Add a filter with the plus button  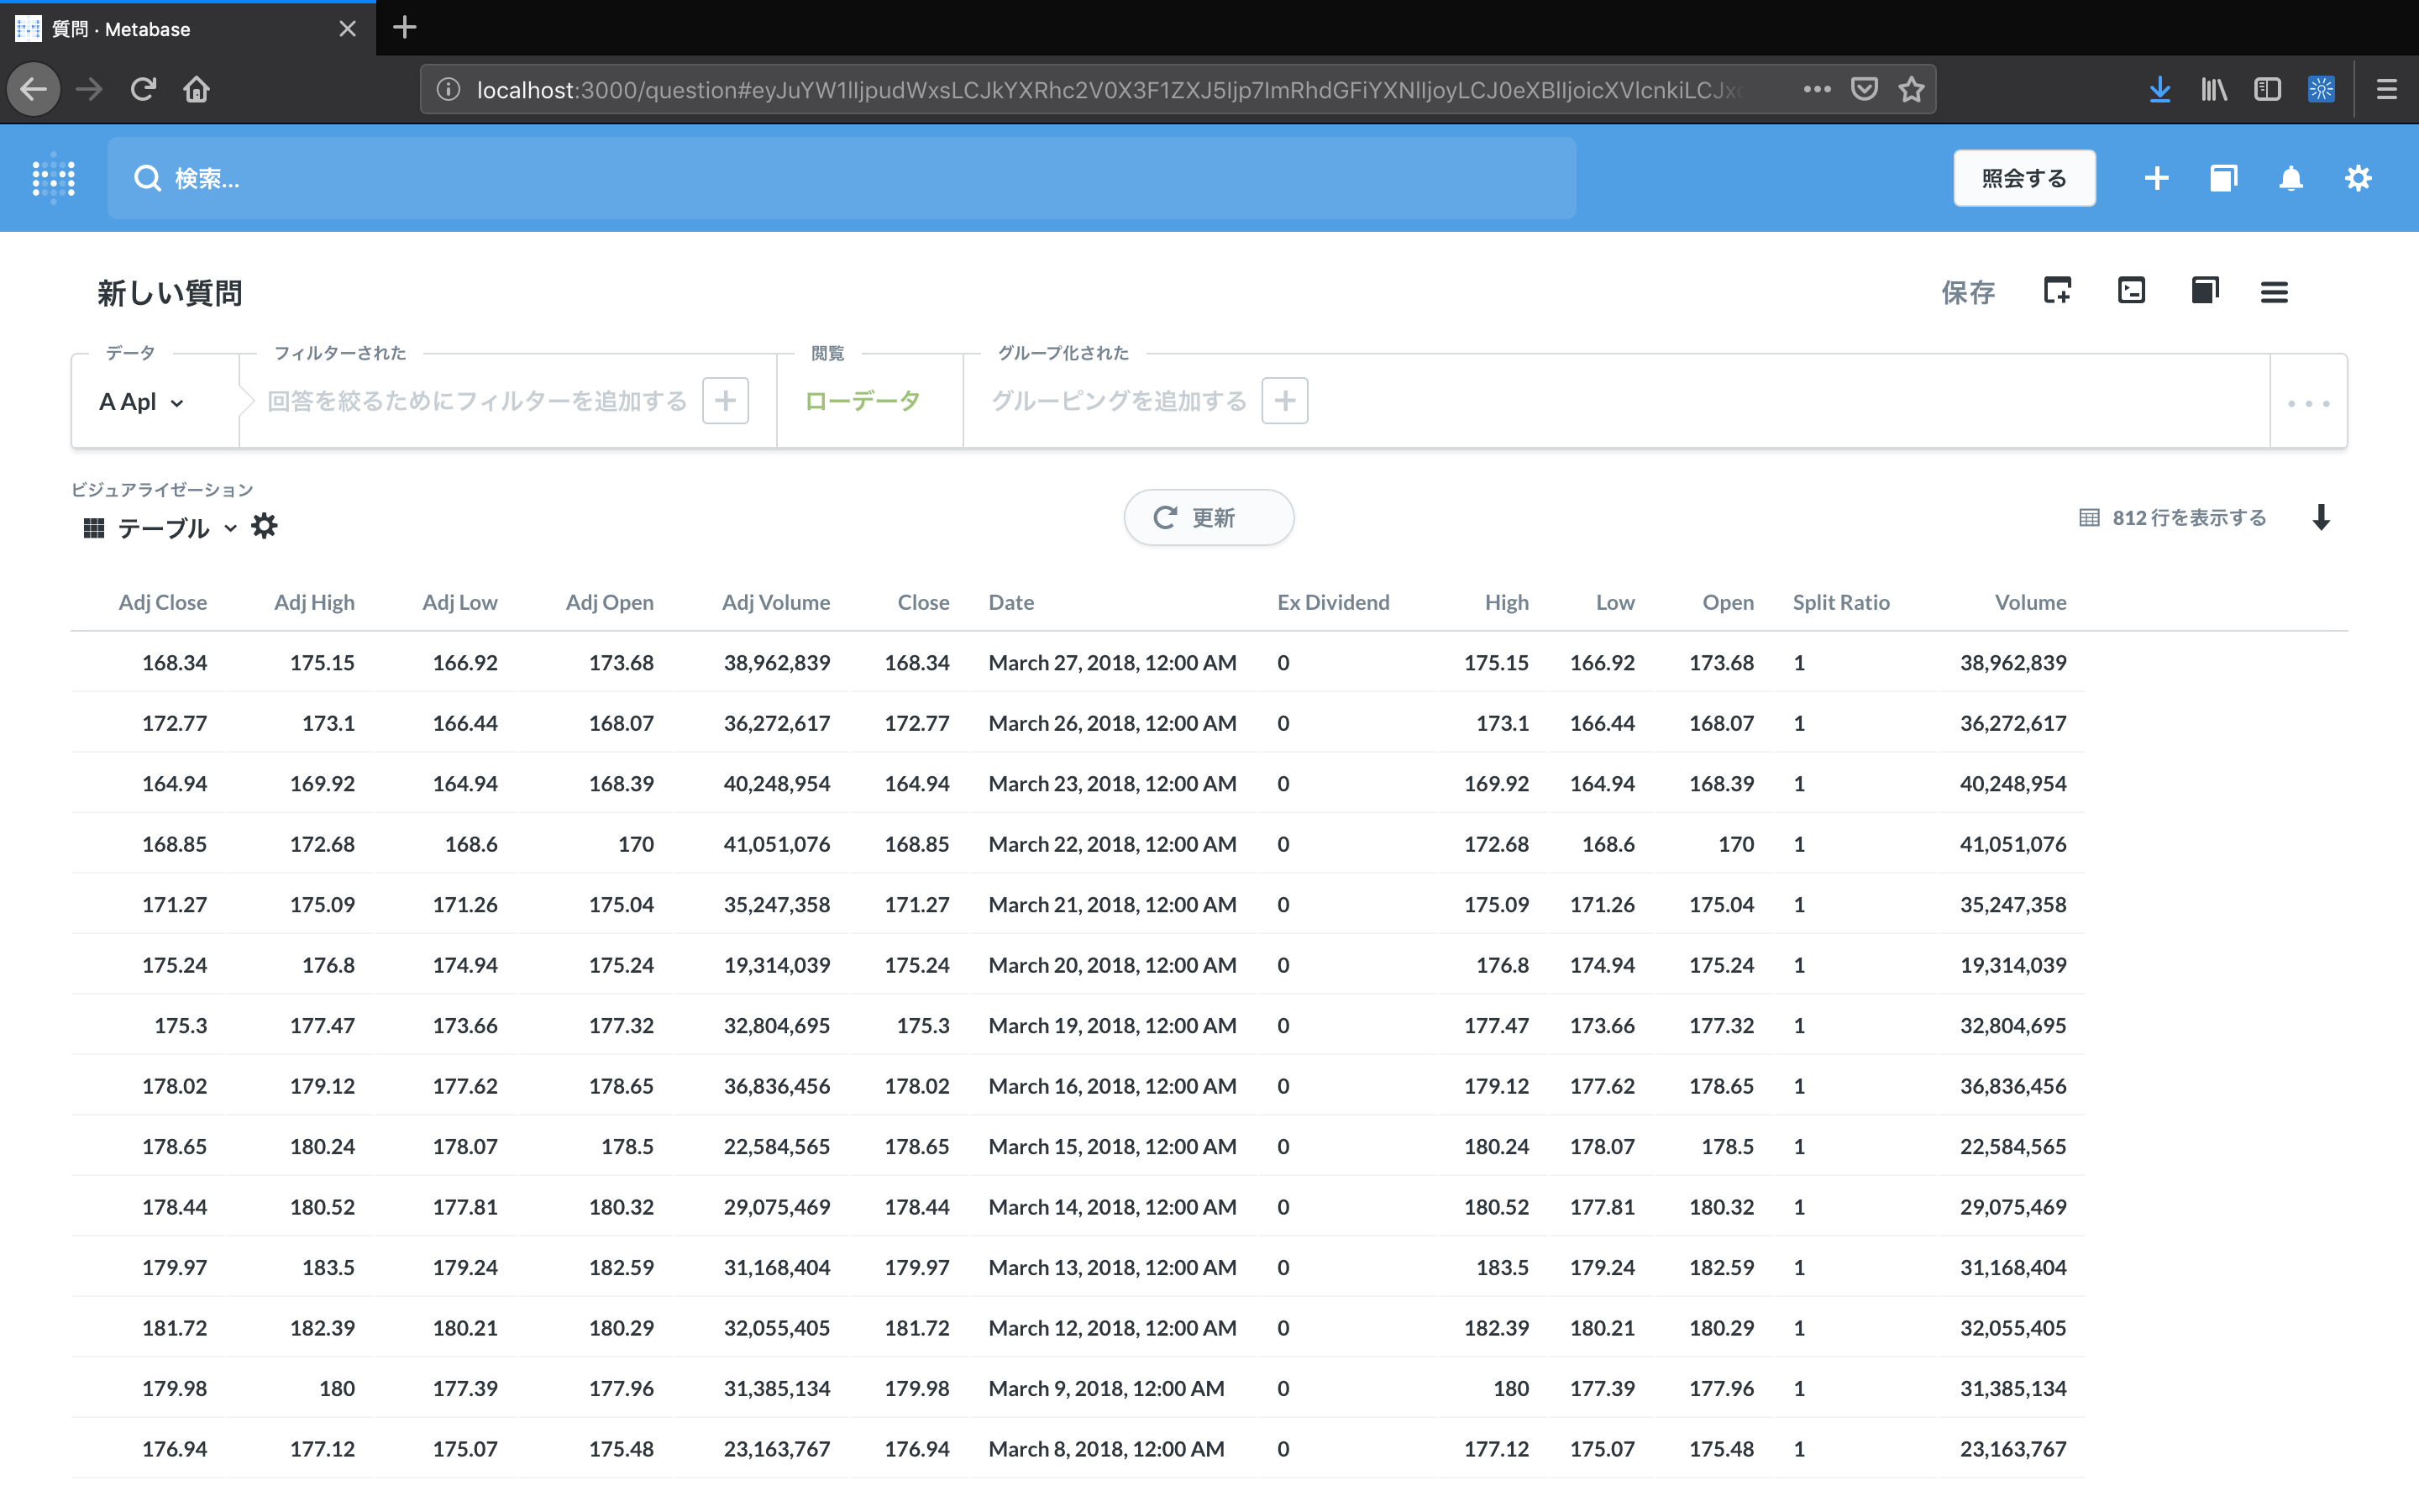click(x=725, y=401)
